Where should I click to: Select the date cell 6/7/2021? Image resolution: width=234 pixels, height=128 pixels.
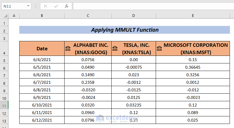(x=42, y=82)
